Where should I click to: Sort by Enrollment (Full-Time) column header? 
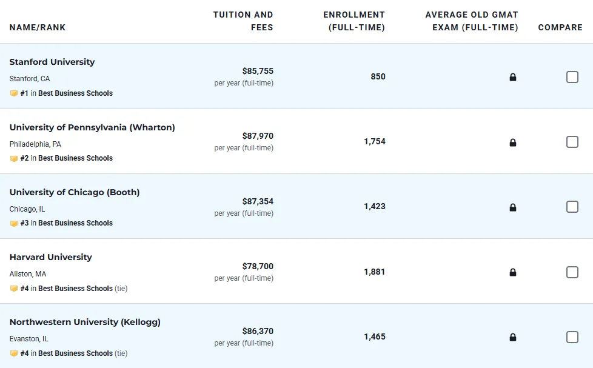[354, 21]
